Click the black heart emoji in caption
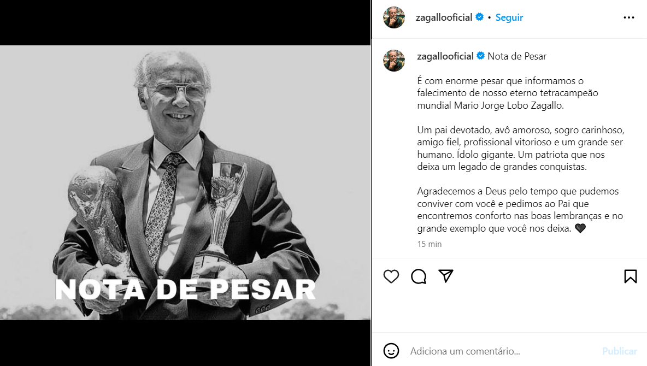 (580, 228)
